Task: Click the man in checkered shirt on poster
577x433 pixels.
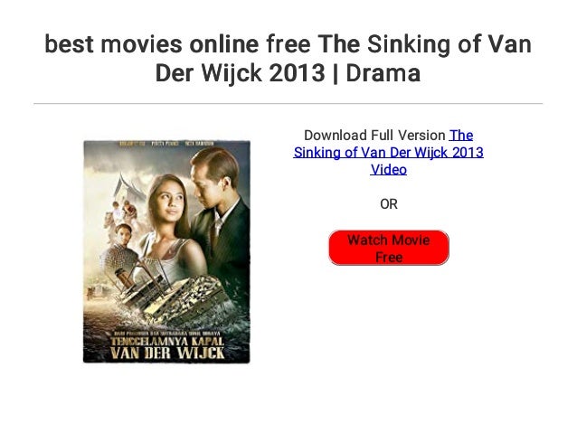Action: [120, 254]
